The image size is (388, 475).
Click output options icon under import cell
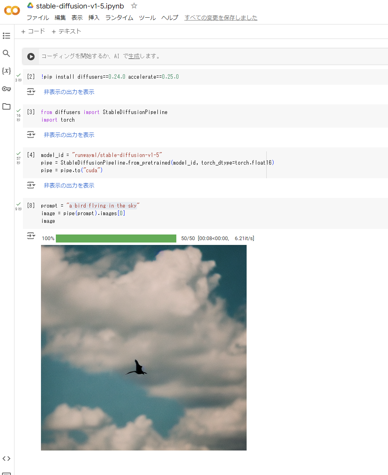pos(31,135)
